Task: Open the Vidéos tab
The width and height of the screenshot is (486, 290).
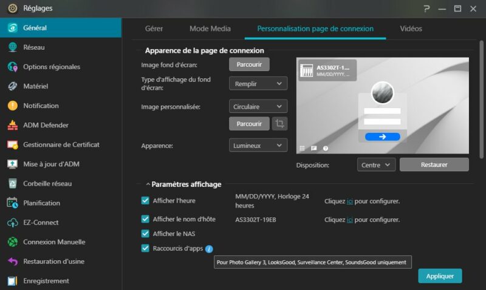Action: click(411, 29)
